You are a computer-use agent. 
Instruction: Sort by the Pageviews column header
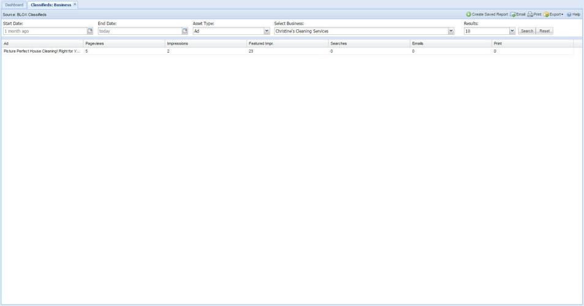click(124, 43)
